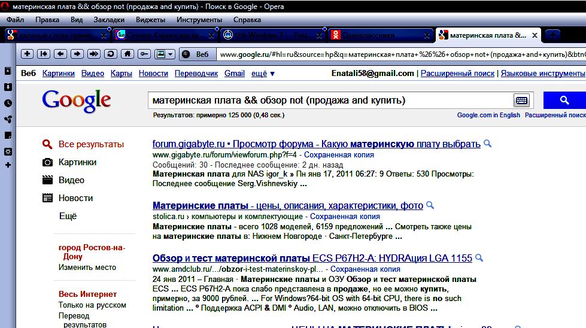This screenshot has height=328, width=586.
Task: Close the Одноклассники tab
Action: pos(427,35)
